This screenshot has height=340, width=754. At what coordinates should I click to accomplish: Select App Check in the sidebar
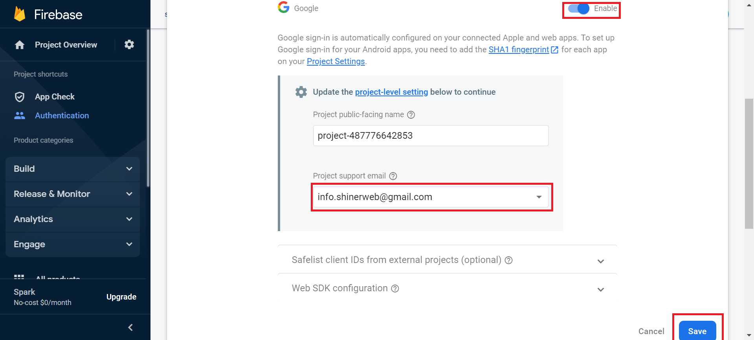click(55, 96)
